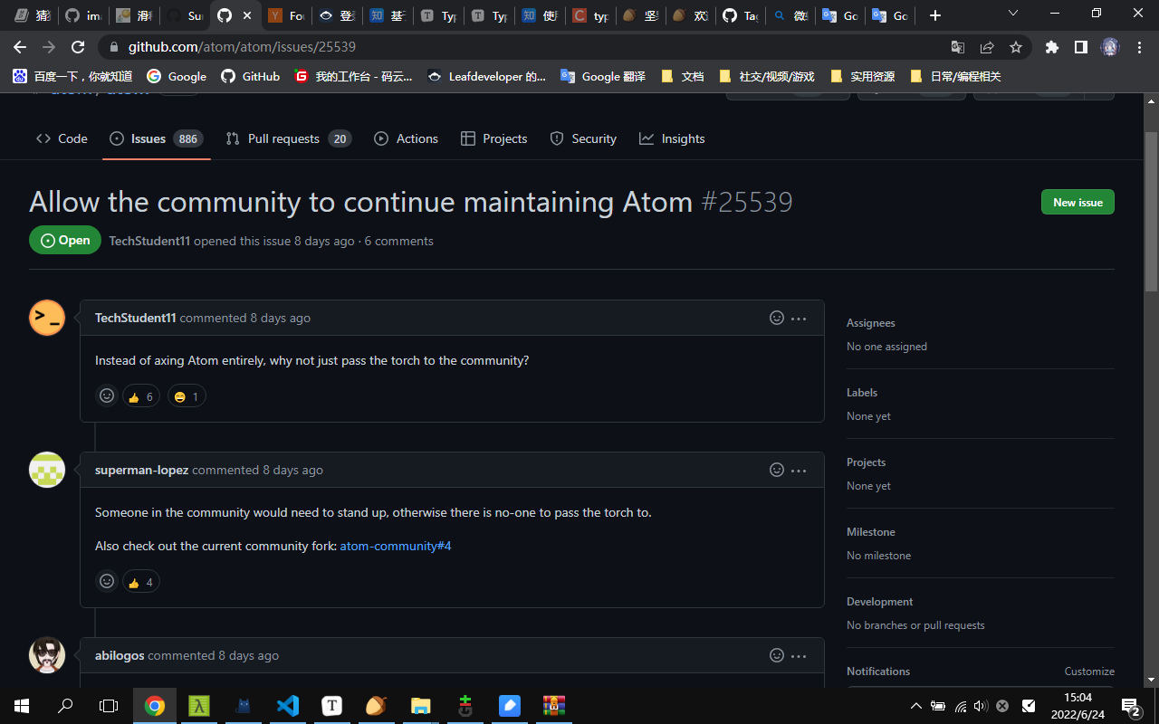The height and width of the screenshot is (724, 1159).
Task: Open the emoji reaction picker on TechStudent11's comment
Action: 777,318
